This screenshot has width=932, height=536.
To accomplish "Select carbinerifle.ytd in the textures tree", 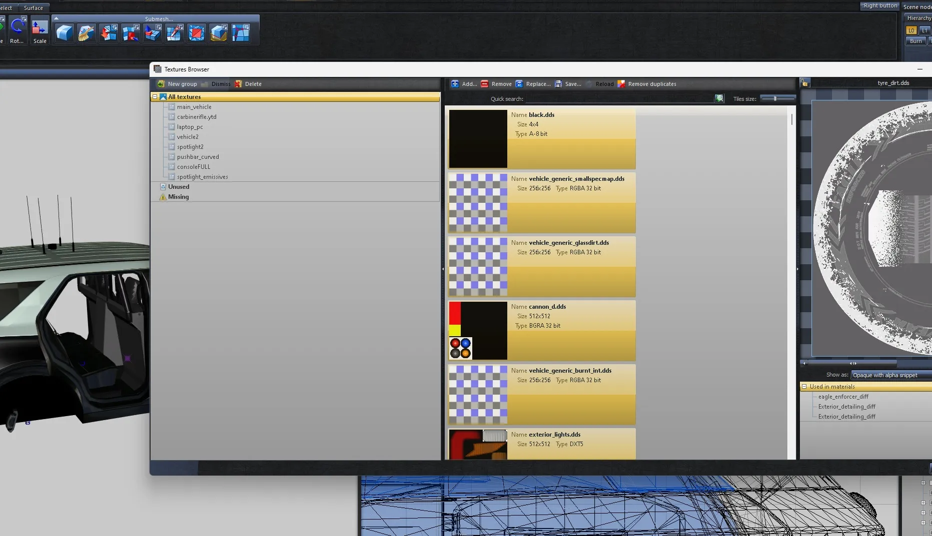I will point(196,117).
